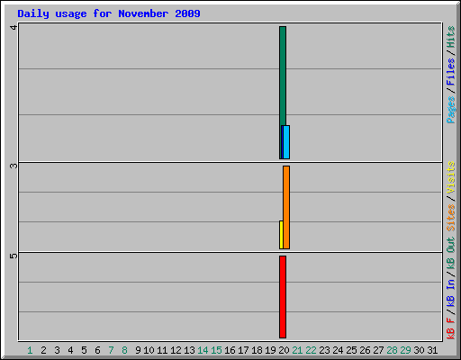The width and height of the screenshot is (461, 360).
Task: Click day 4 on the x-axis
Action: [70, 350]
